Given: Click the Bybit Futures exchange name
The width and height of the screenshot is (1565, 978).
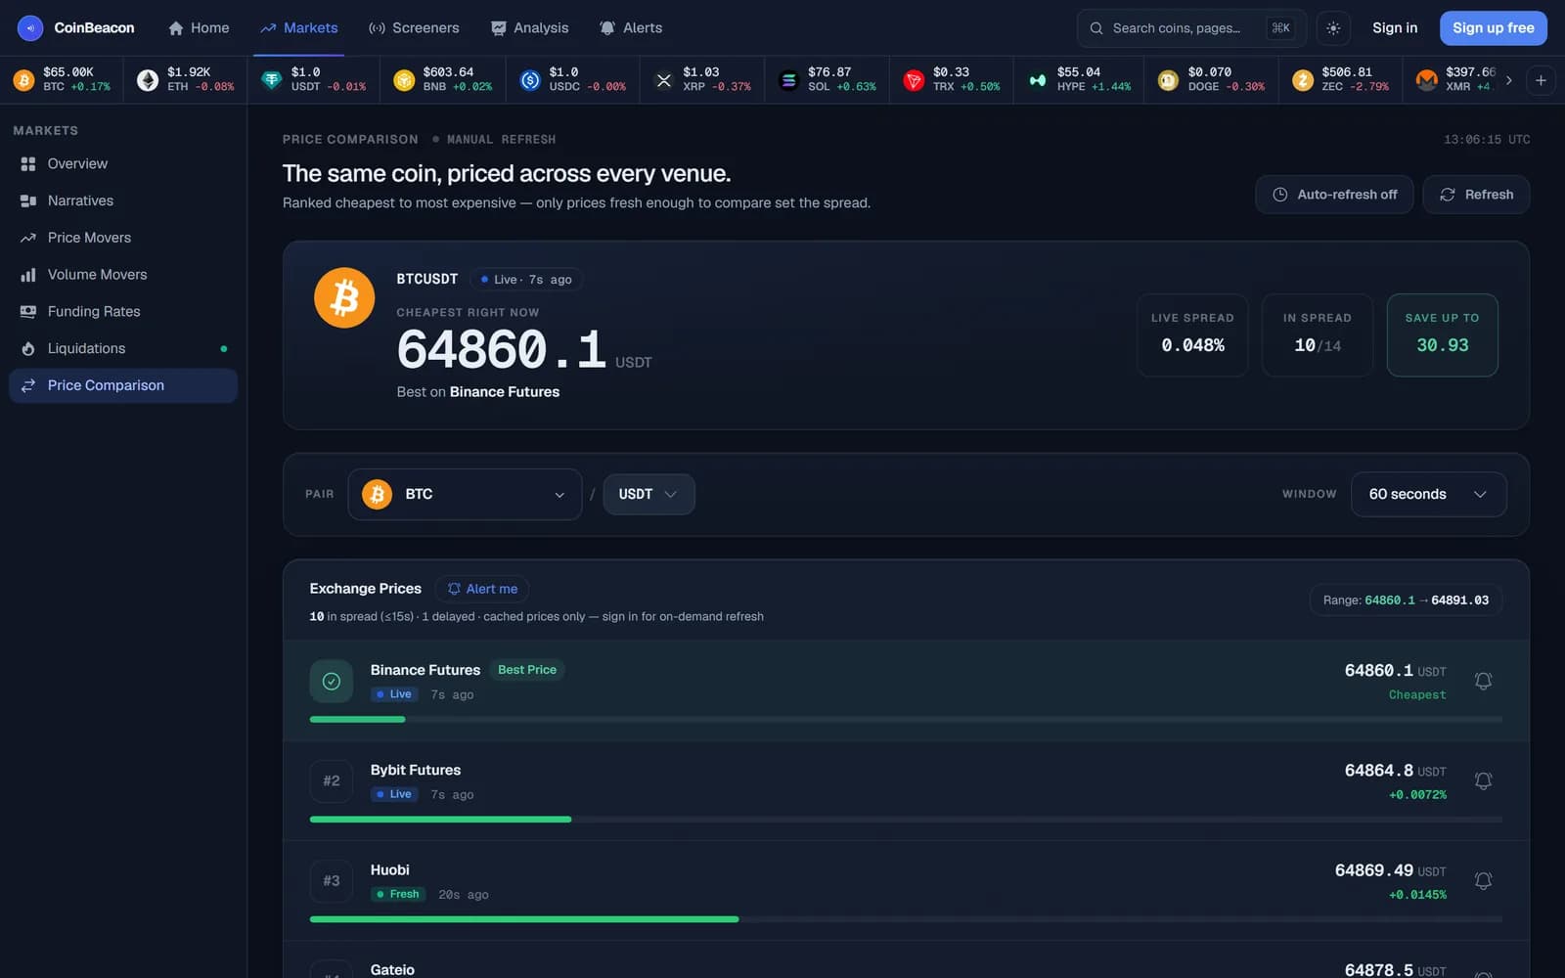Looking at the screenshot, I should click(x=416, y=770).
